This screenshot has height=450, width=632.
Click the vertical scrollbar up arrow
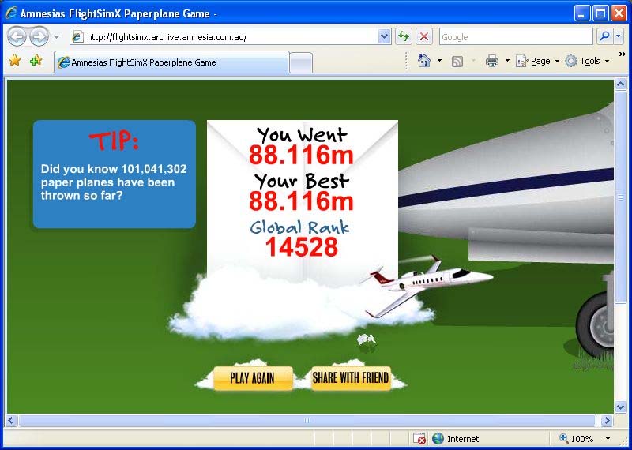(x=620, y=84)
